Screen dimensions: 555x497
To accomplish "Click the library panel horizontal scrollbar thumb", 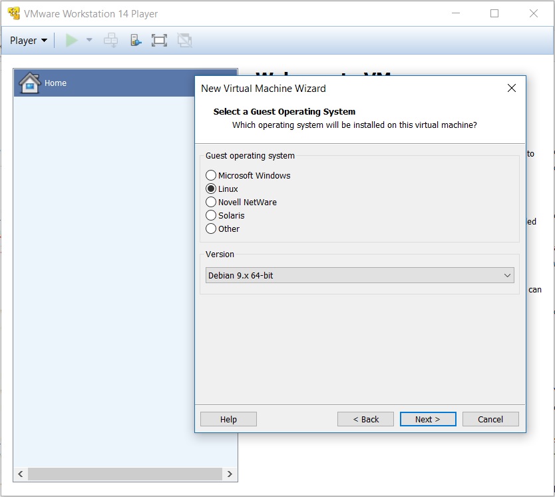I will (125, 474).
